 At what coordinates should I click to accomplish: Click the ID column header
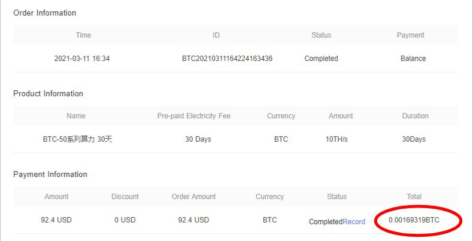tap(216, 35)
